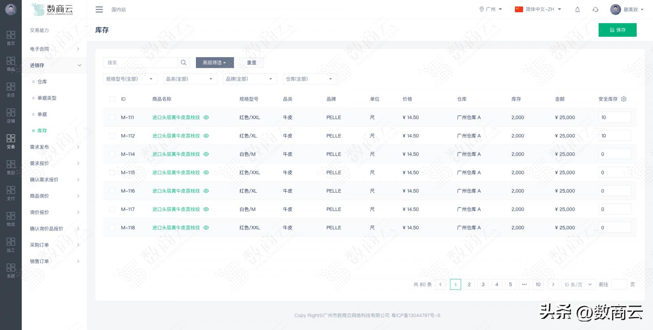Click the pagination ellipsis button
The height and width of the screenshot is (330, 653).
[x=524, y=284]
